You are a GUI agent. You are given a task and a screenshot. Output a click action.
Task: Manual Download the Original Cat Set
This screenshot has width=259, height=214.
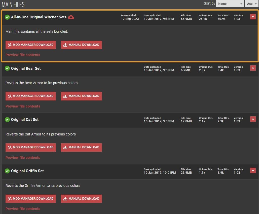[82, 147]
